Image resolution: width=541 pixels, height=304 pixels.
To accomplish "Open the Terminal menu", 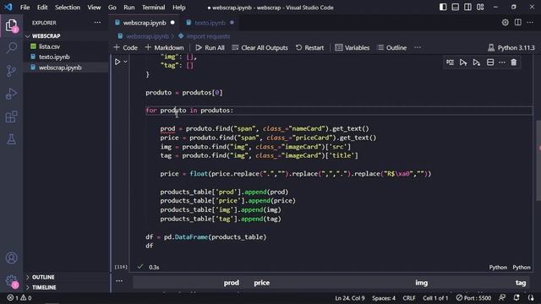I will [154, 8].
